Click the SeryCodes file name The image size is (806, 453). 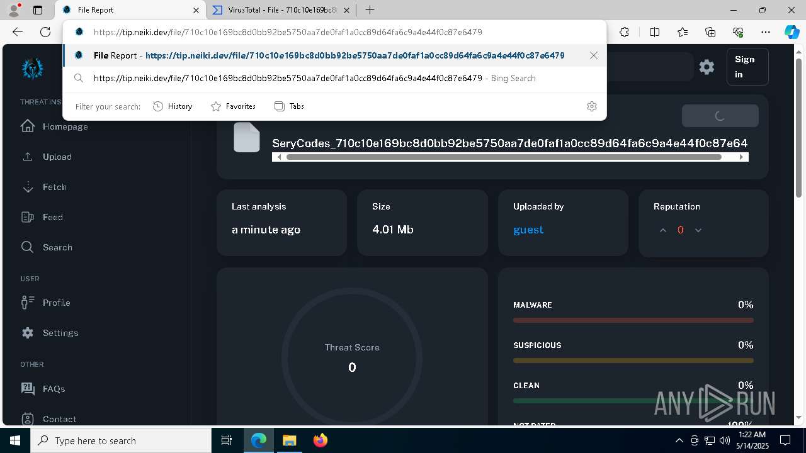pyautogui.click(x=509, y=143)
